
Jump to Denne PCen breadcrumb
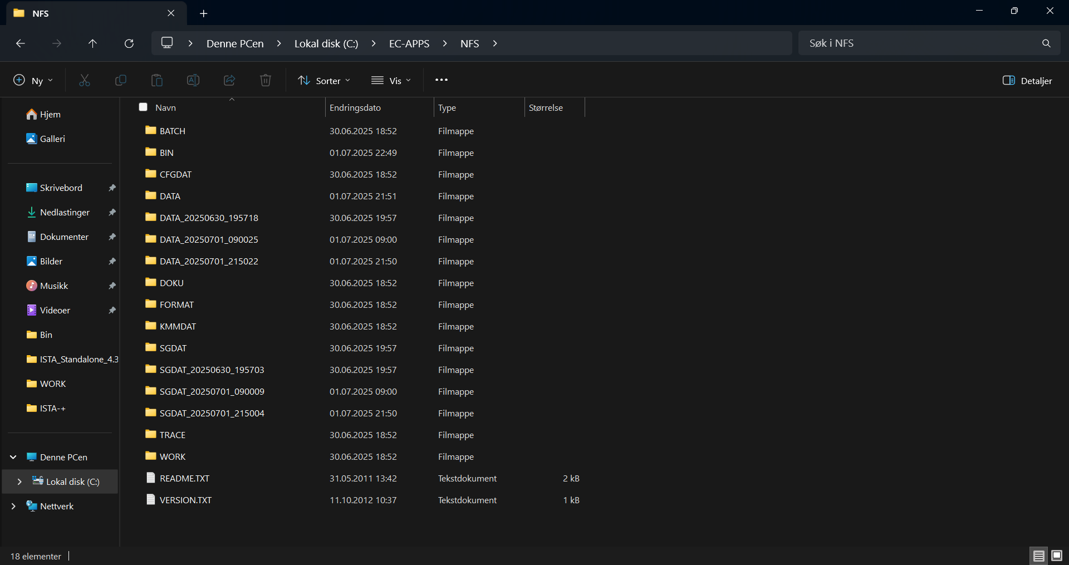coord(235,43)
